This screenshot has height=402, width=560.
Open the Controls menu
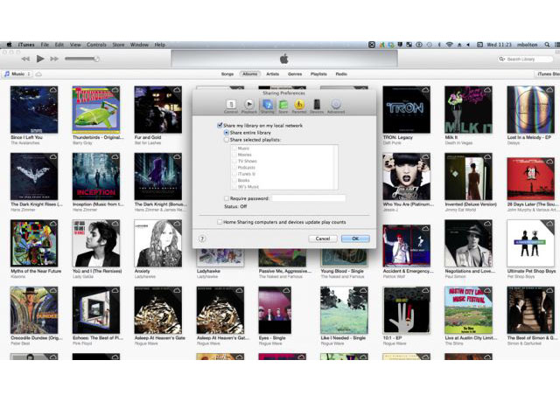[x=96, y=45]
